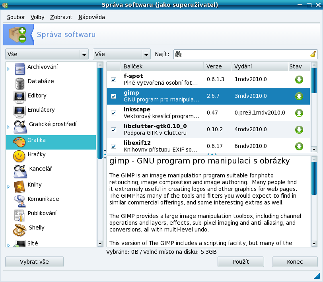Uncheck the f-spot package checkbox
The height and width of the screenshot is (282, 323).
(113, 80)
